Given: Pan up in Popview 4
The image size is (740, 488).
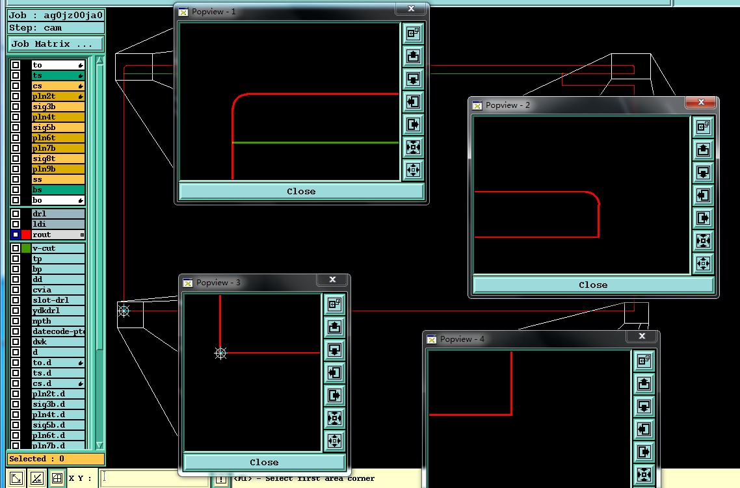Looking at the screenshot, I should point(644,384).
